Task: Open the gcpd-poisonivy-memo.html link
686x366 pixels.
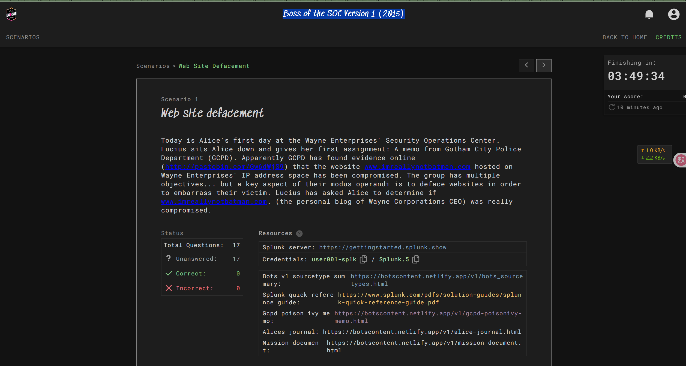Action: (x=428, y=317)
